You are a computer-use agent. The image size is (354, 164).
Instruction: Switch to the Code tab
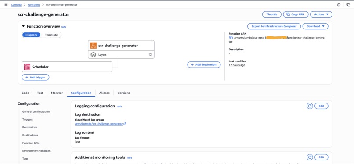click(25, 93)
